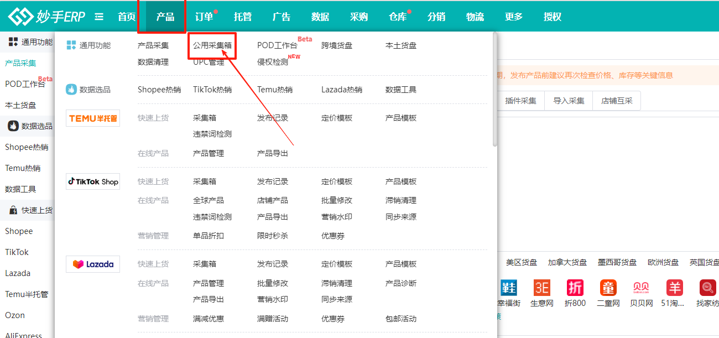Switch to the 导入采集 tab
Image resolution: width=719 pixels, height=338 pixels.
coord(569,101)
